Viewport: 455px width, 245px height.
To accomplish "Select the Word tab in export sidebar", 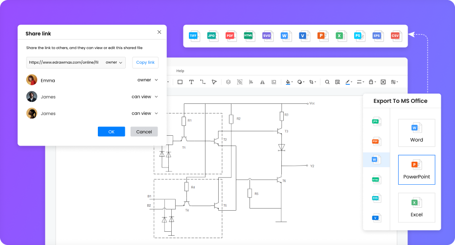I will point(376,160).
